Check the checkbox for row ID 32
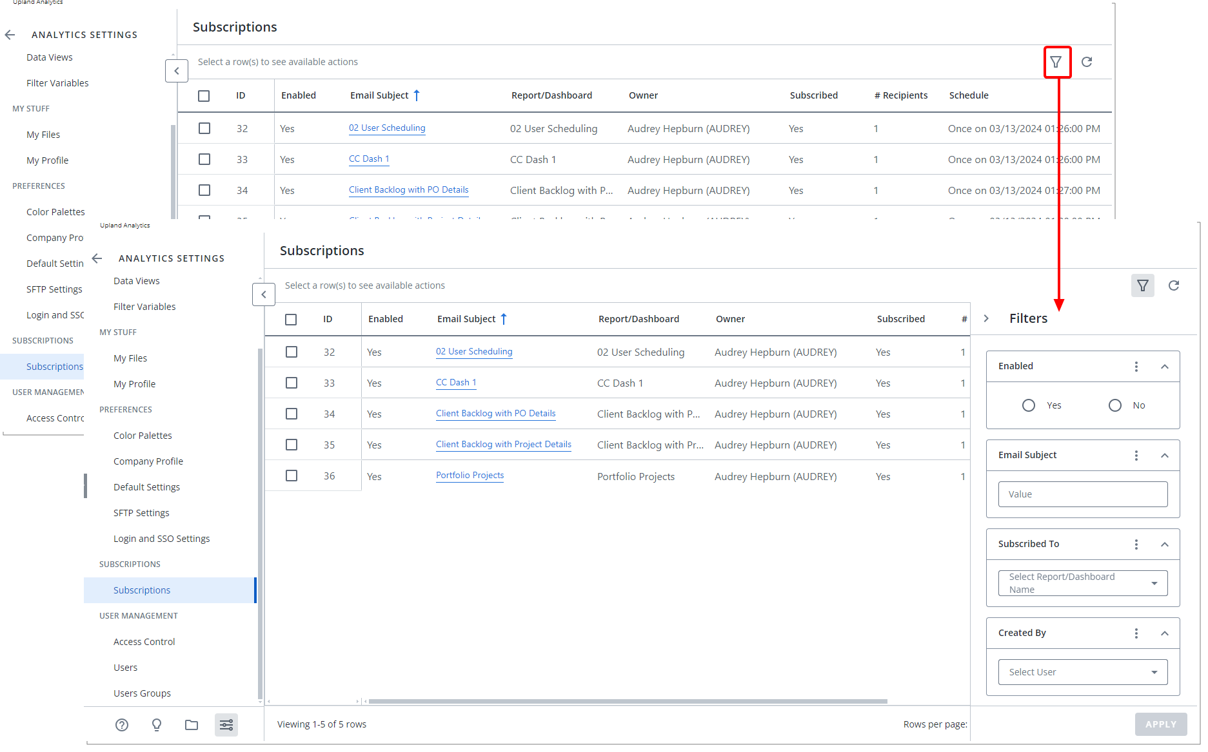Screen dimensions: 1208x752 [291, 352]
